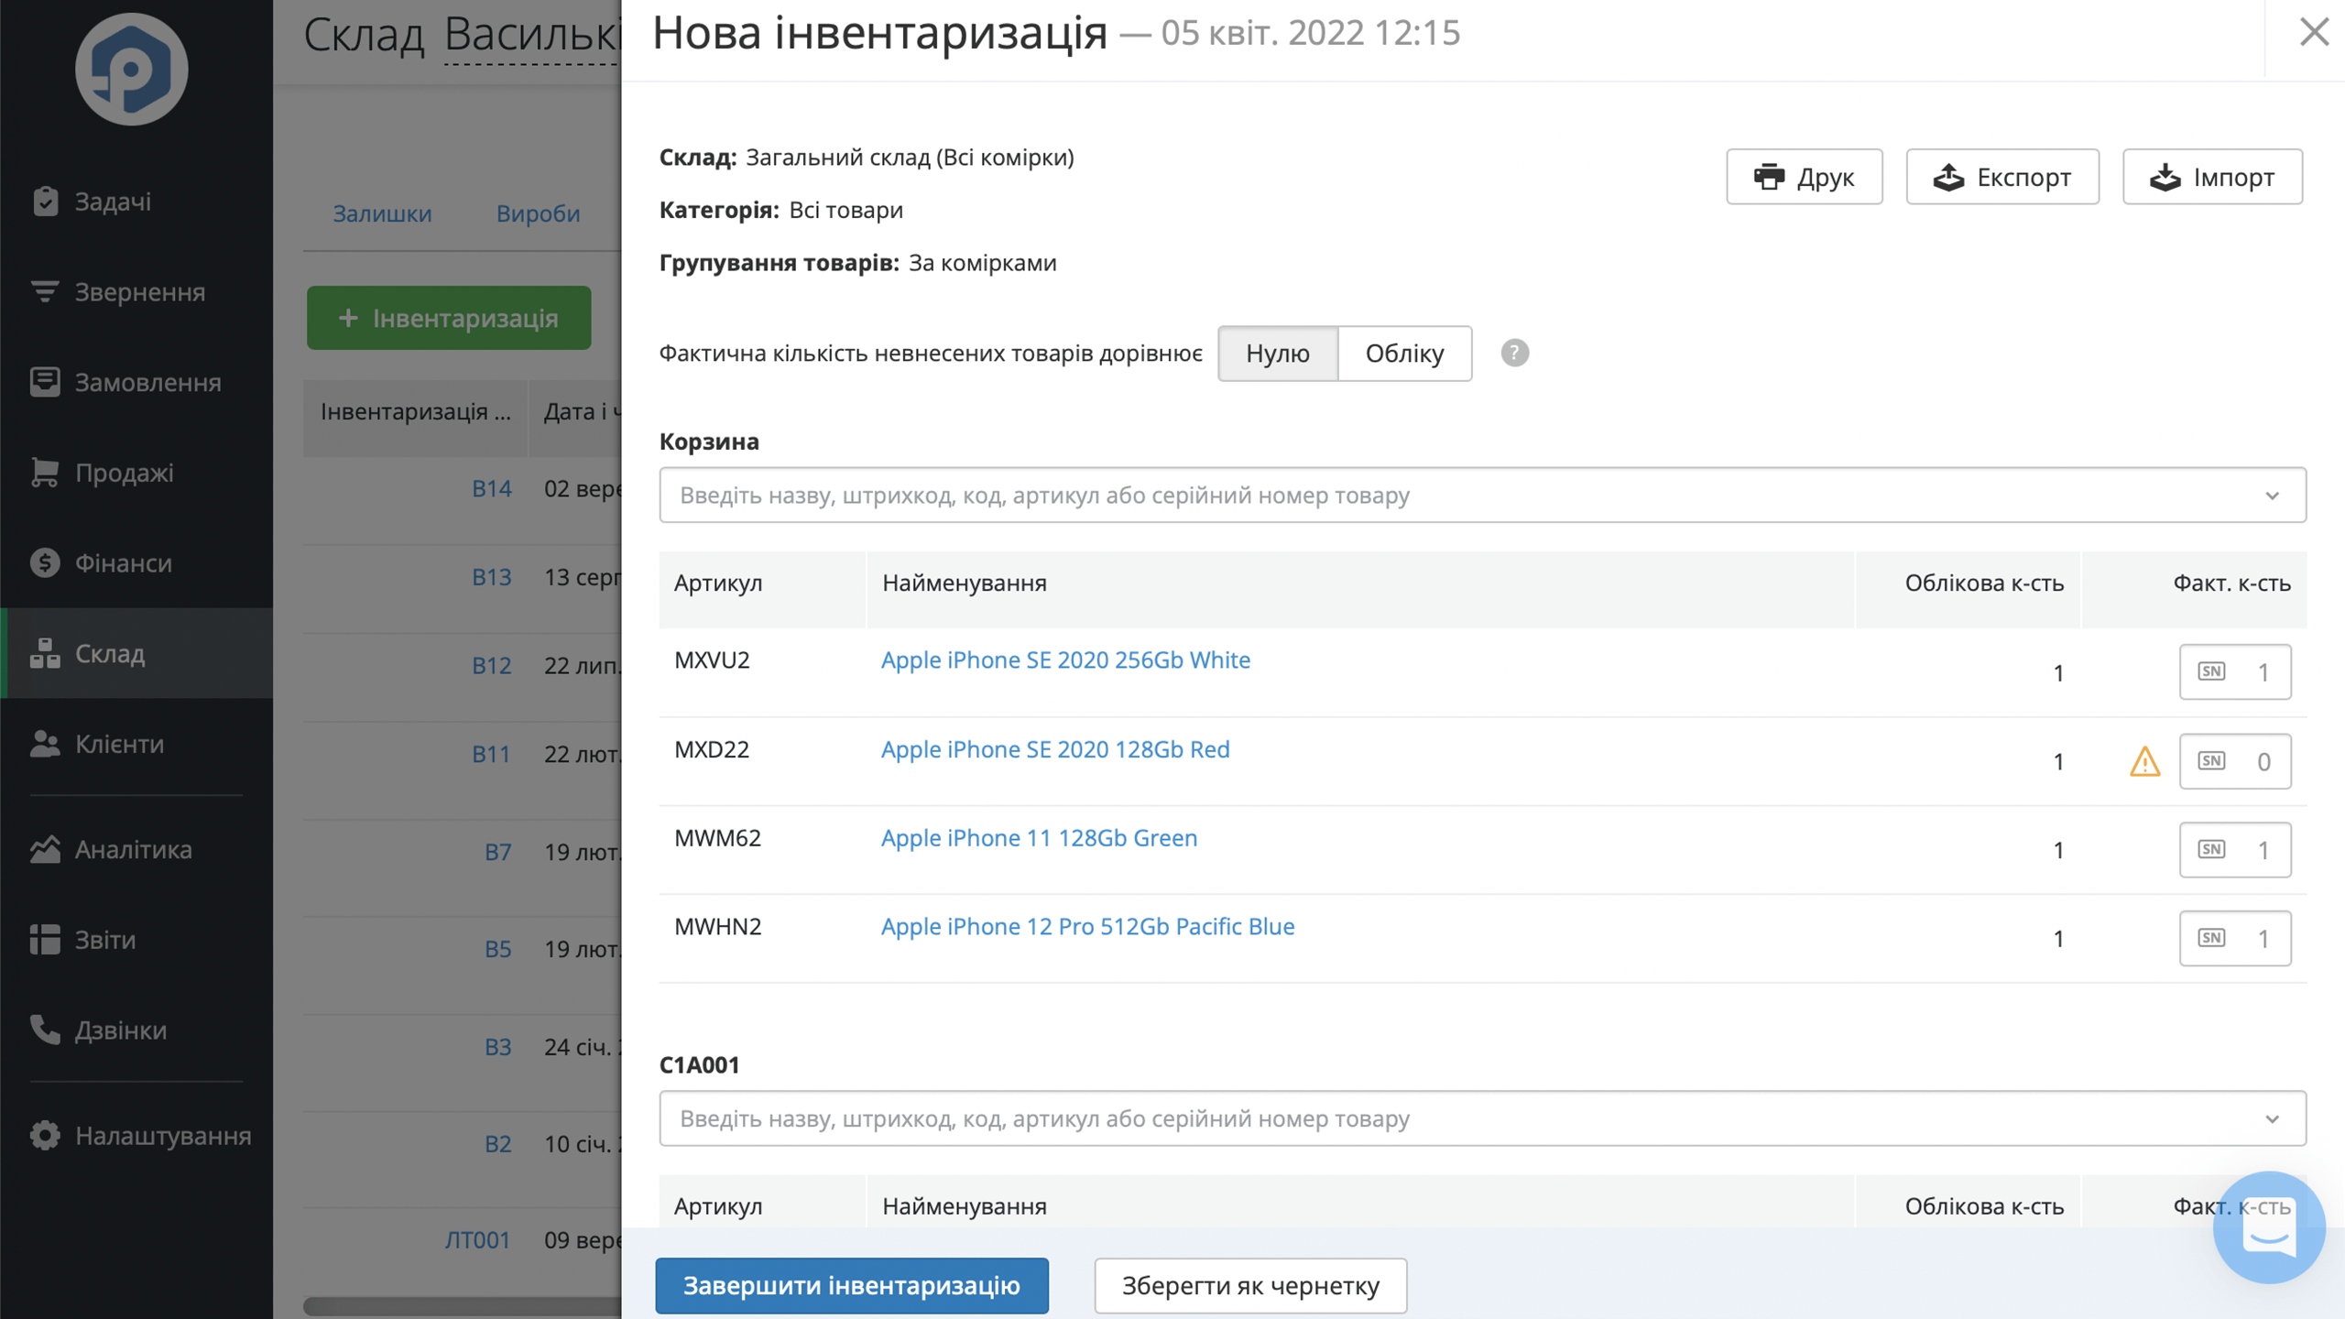Open the Задачі section icon
Screen dimensions: 2345x1319
pos(45,201)
